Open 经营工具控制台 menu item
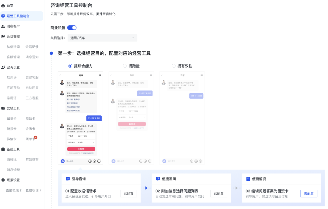This screenshot has width=328, height=209. 22,16
